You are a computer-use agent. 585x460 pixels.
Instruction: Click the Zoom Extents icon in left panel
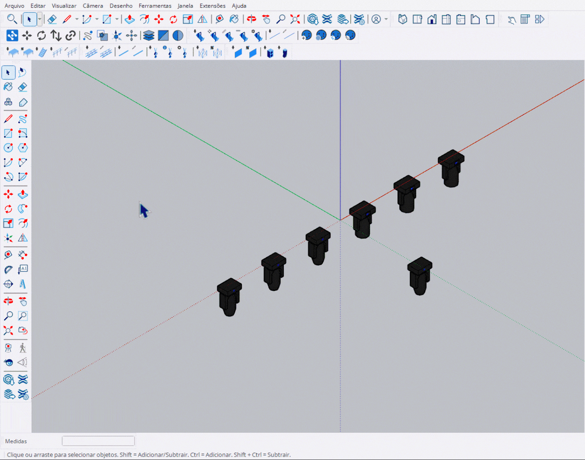coord(8,331)
